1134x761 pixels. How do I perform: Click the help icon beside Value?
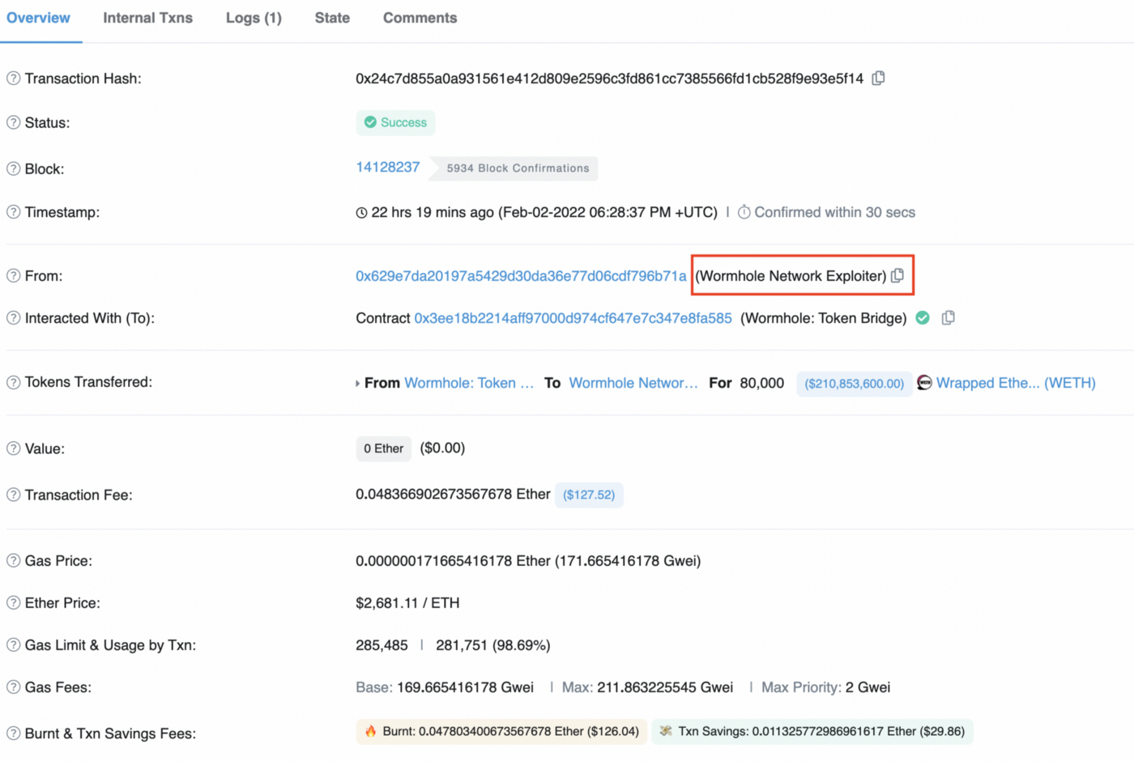(x=13, y=449)
